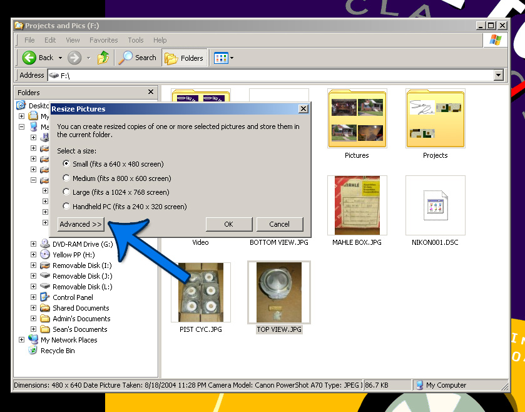Select the MAHLE BOX.JPG thumbnail
Viewport: 525px width, 412px height.
[x=357, y=205]
